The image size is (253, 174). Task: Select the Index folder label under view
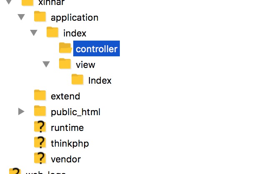100,81
